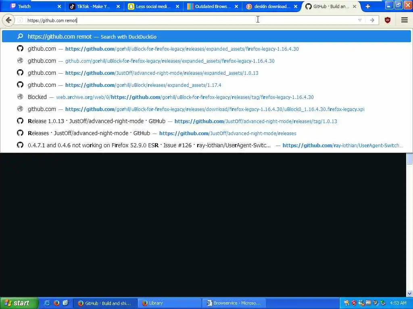Click the third quick launch icon
Screen dimensions: 413x309
(65, 303)
